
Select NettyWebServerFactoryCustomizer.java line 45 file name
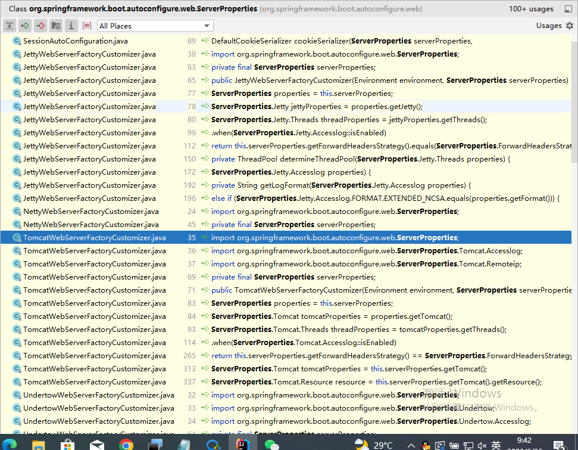[x=91, y=225]
